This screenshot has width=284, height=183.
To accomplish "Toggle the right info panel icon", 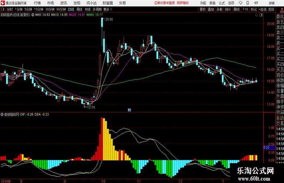I will 261,15.
